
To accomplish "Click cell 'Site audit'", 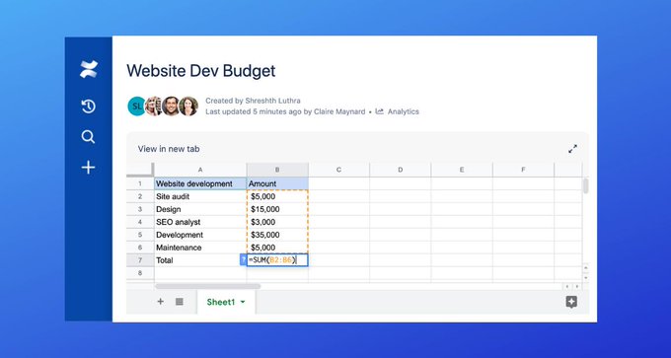I will point(200,196).
